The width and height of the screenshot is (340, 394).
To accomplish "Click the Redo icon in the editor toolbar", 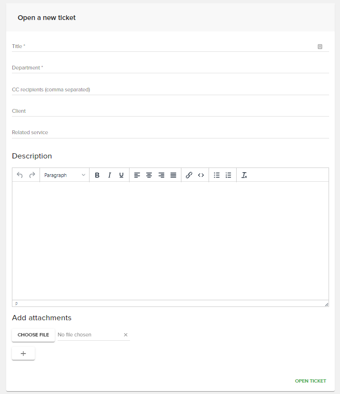I will [x=31, y=175].
